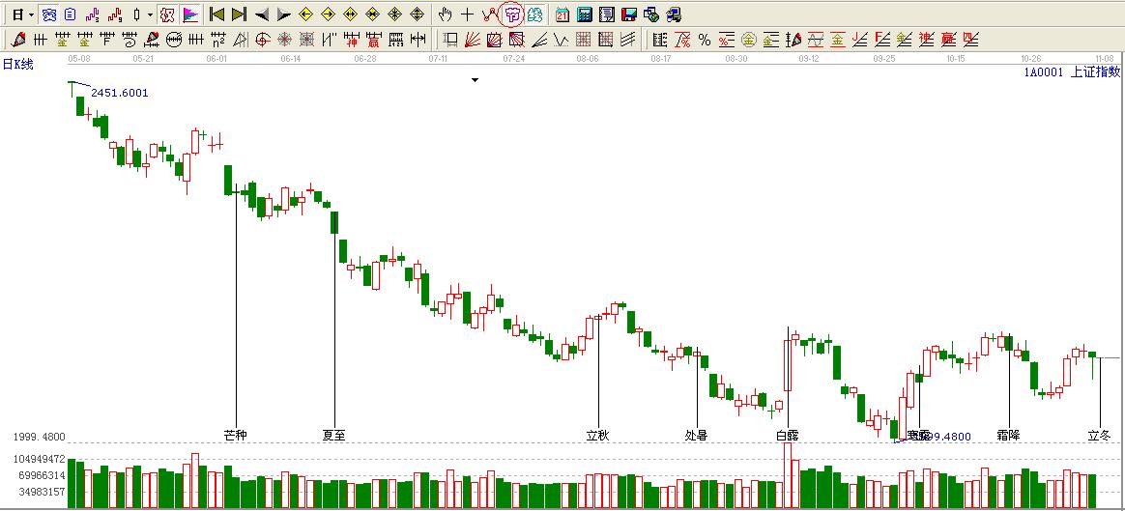Expand the candlestick chart type dropdown arrow
This screenshot has height=511, width=1125.
pyautogui.click(x=150, y=14)
